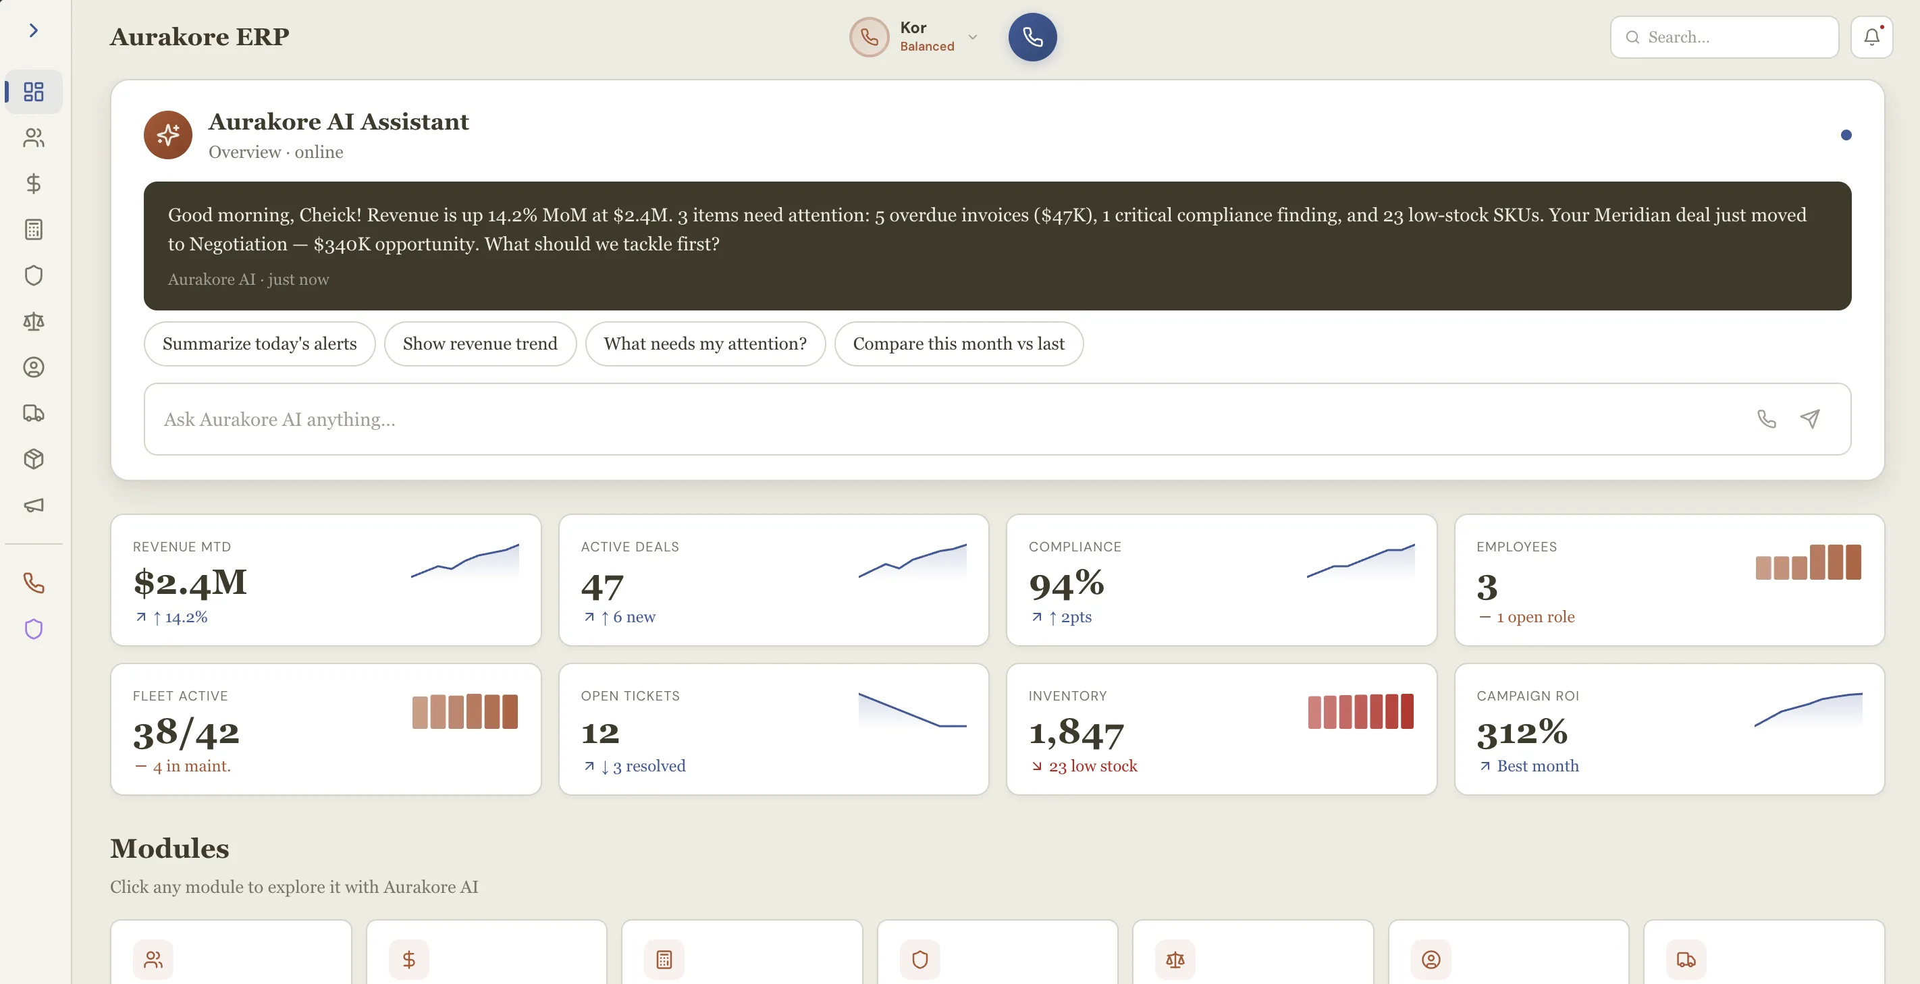
Task: Select the Accounting calculator icon in sidebar
Action: [33, 229]
